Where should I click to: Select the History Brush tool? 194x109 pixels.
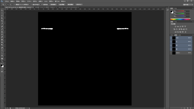[2, 34]
